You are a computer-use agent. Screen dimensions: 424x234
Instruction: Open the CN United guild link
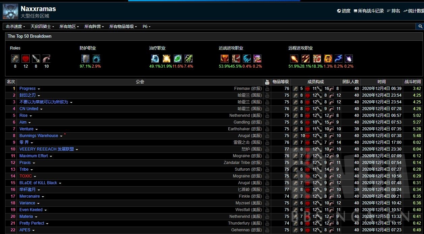29,109
